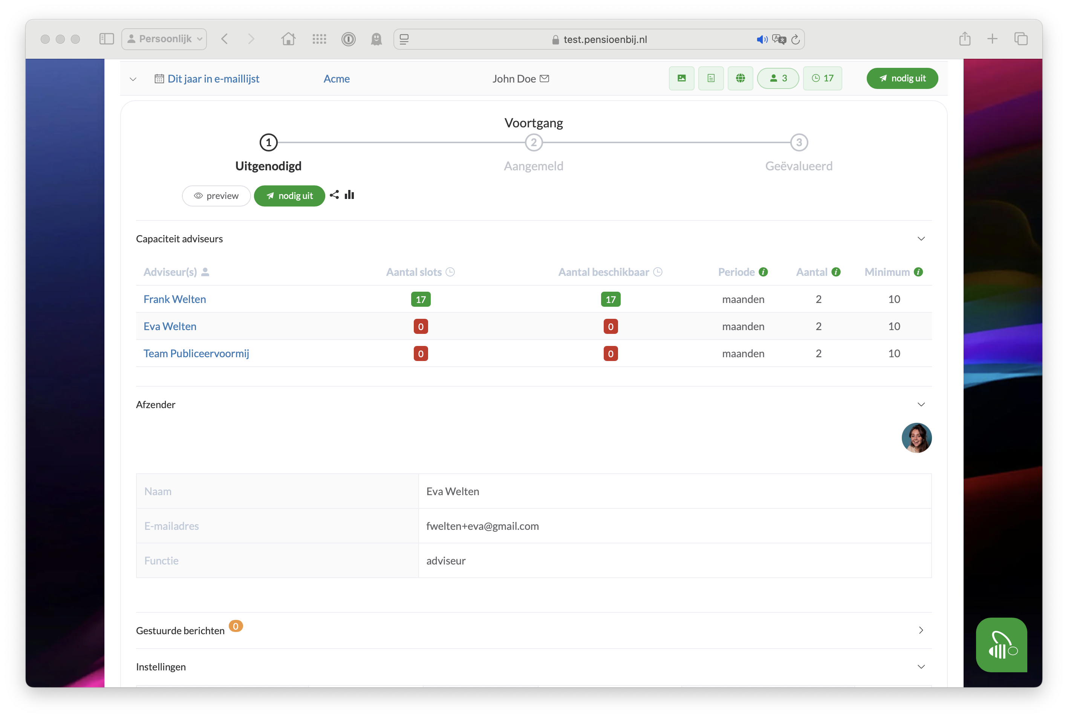1068x719 pixels.
Task: Expand the Gestuurde berichten section
Action: coord(921,630)
